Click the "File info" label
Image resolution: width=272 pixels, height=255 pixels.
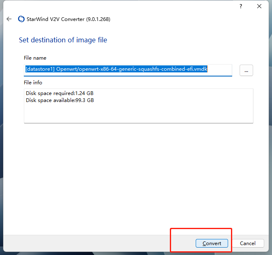point(33,83)
